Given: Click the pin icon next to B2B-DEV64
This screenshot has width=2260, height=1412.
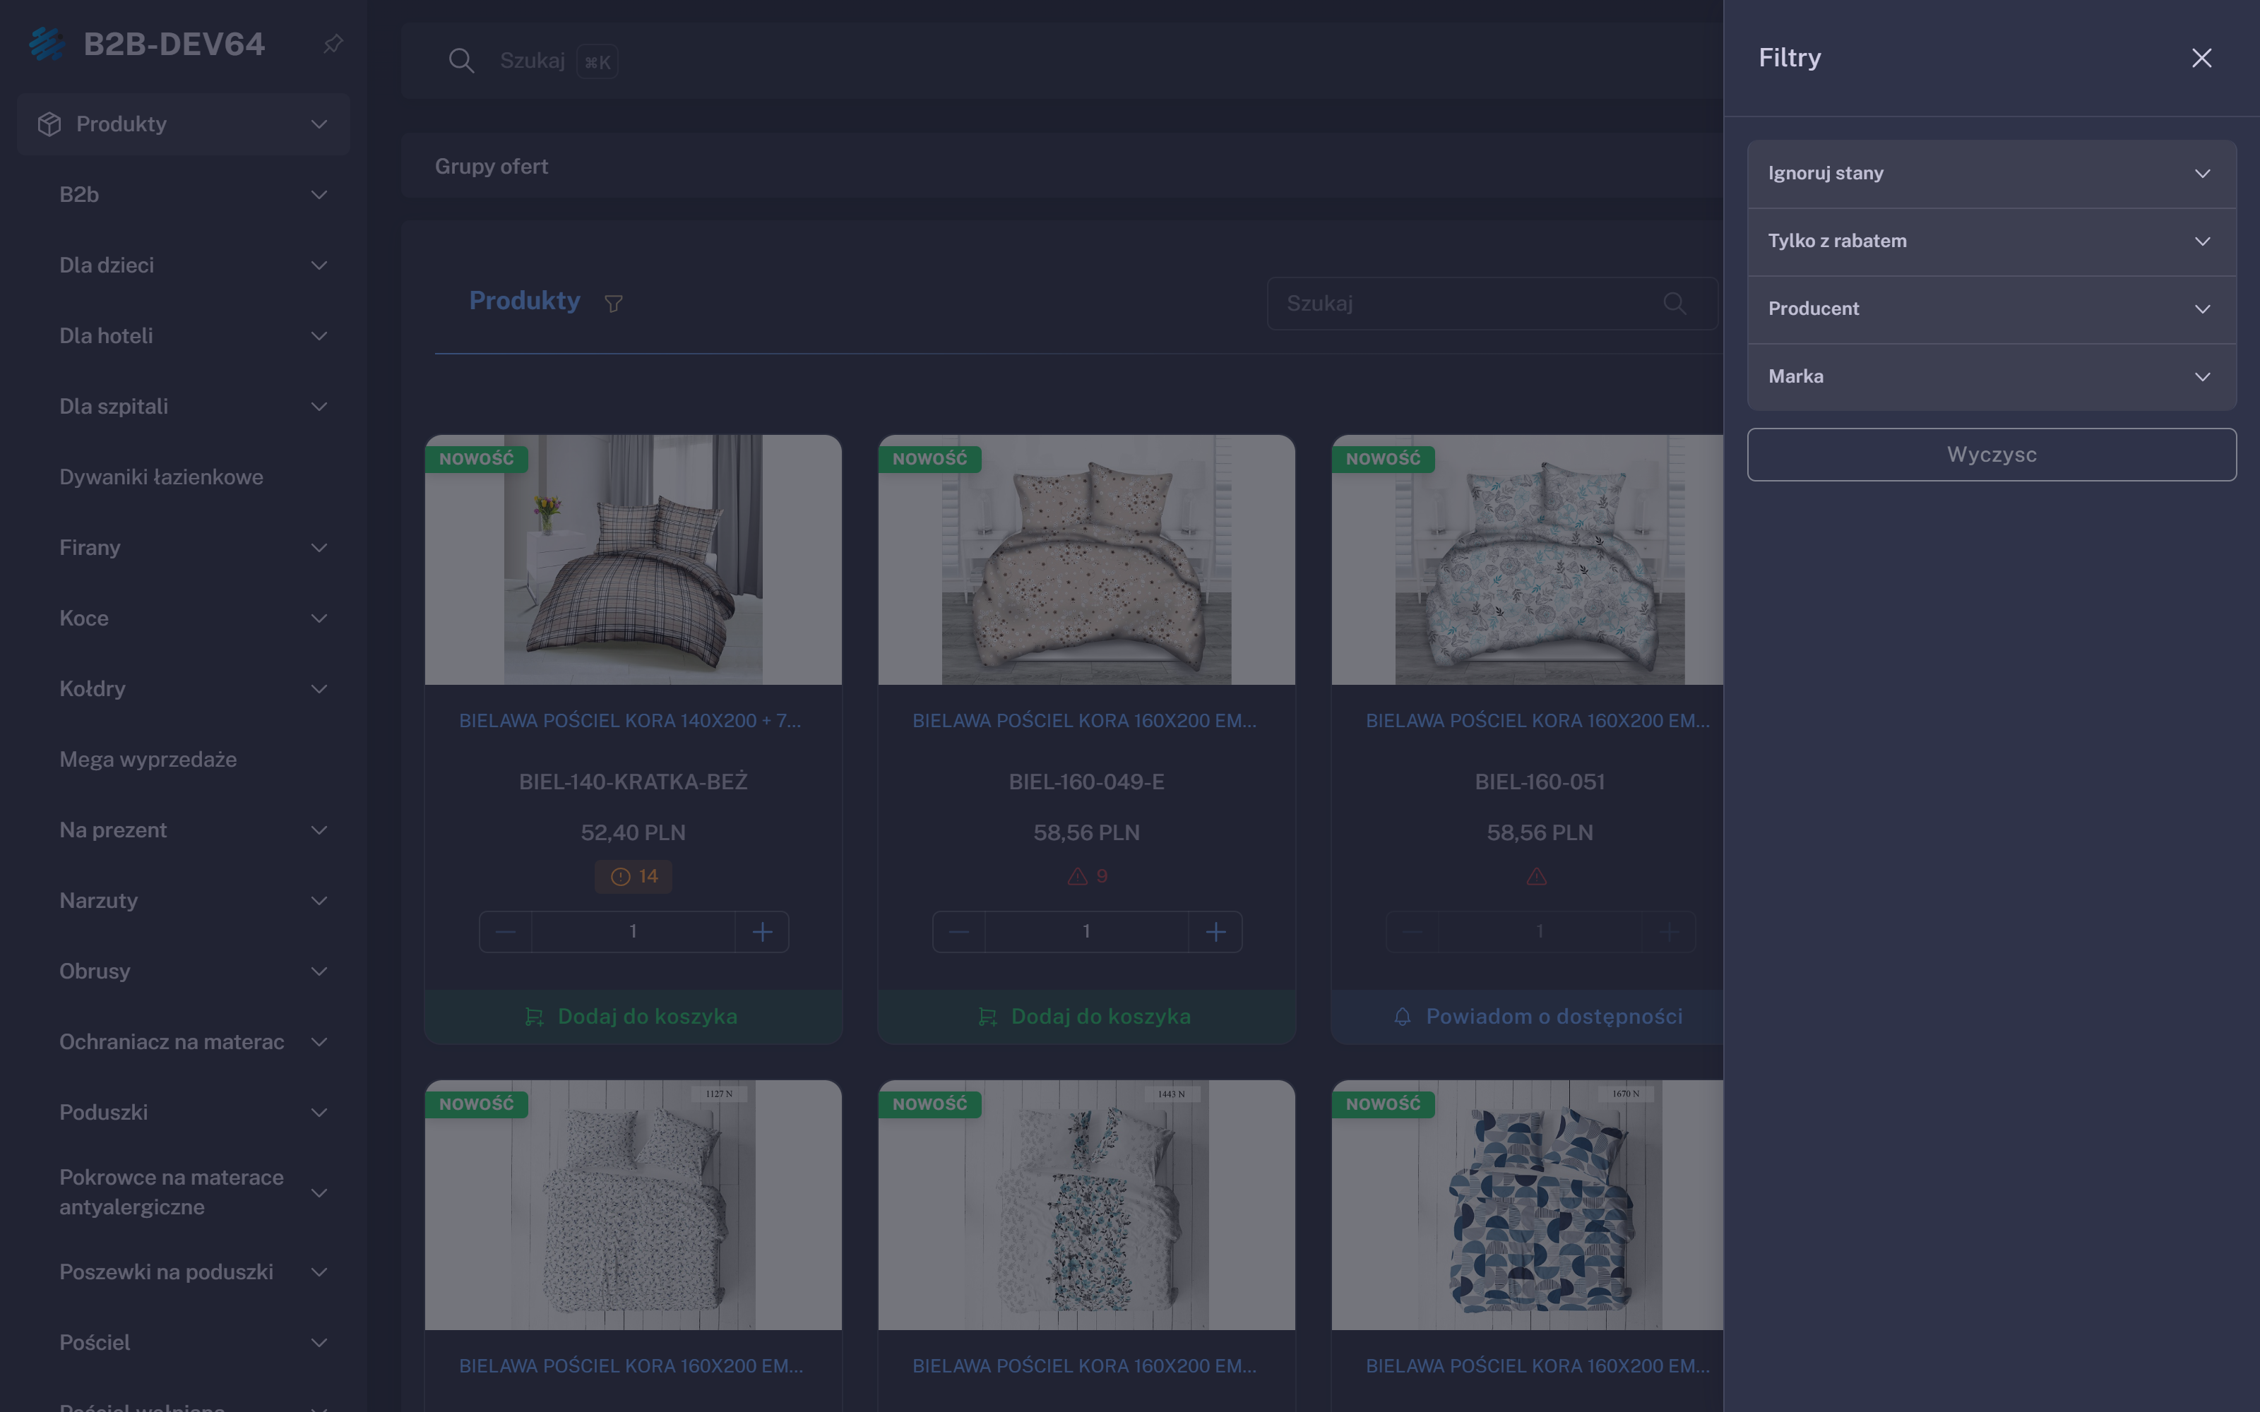Looking at the screenshot, I should [x=333, y=44].
